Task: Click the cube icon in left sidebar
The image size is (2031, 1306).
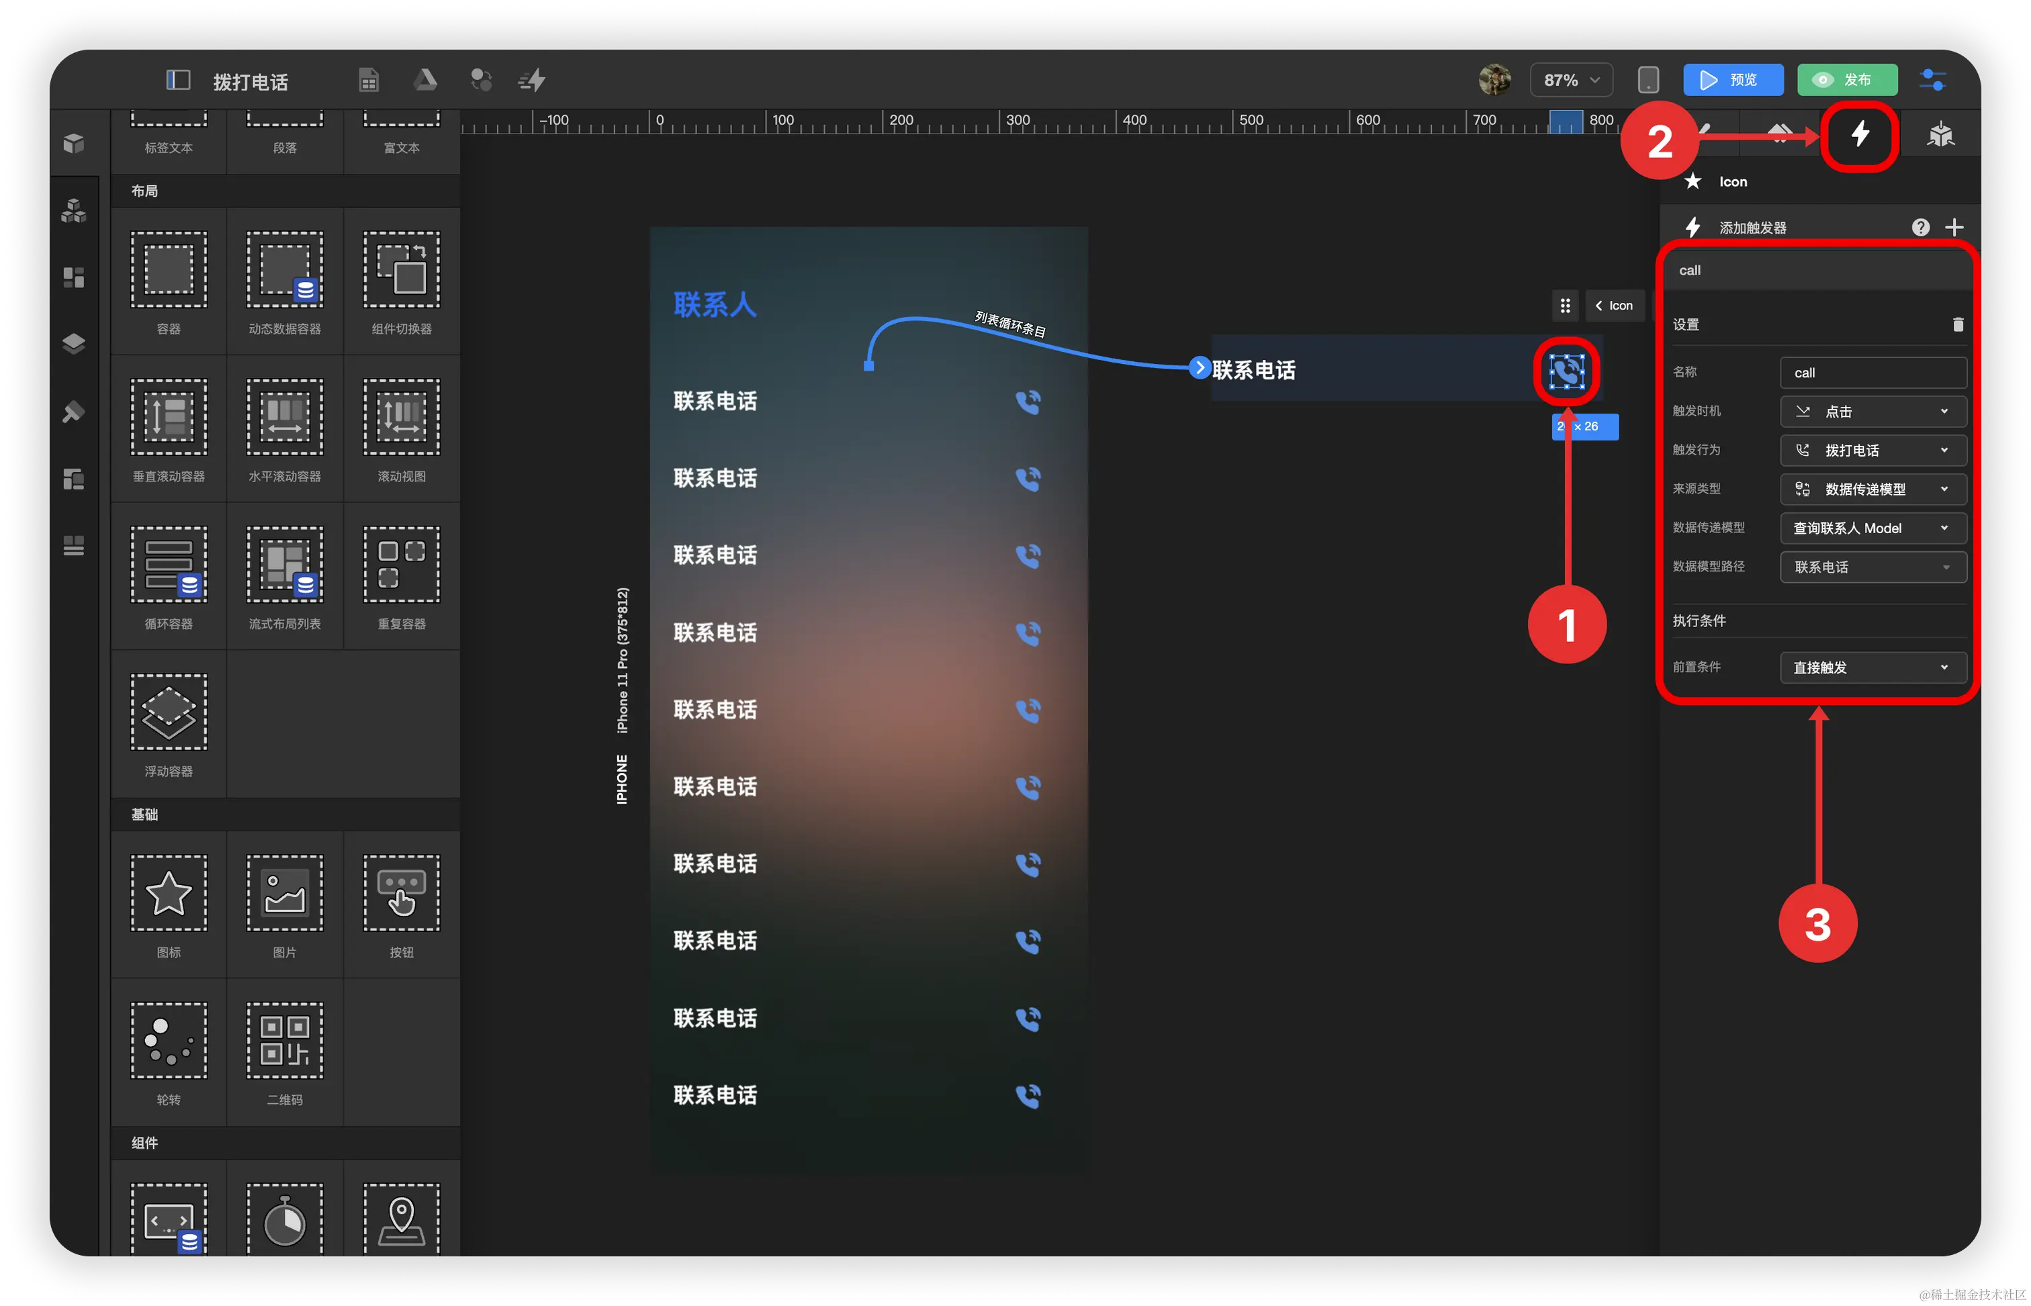Action: point(74,143)
